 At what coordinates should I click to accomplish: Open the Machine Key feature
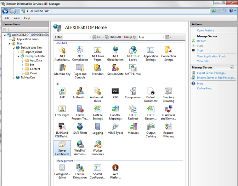point(62,69)
